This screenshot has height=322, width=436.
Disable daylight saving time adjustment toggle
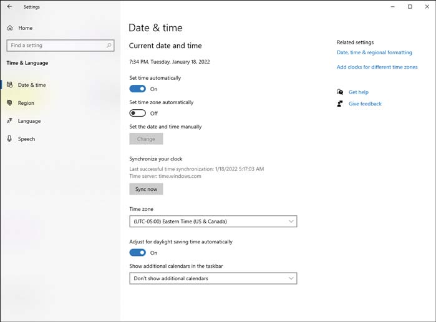tap(138, 253)
